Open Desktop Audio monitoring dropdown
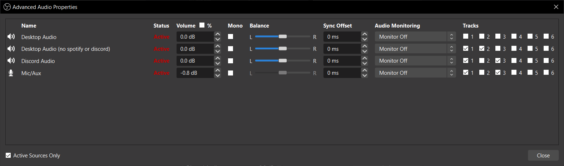 [415, 36]
